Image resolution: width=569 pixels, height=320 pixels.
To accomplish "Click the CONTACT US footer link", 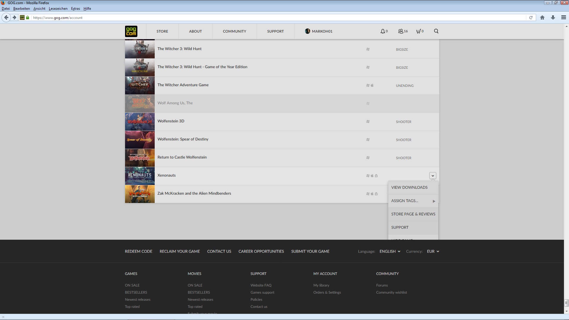I will pos(219,251).
